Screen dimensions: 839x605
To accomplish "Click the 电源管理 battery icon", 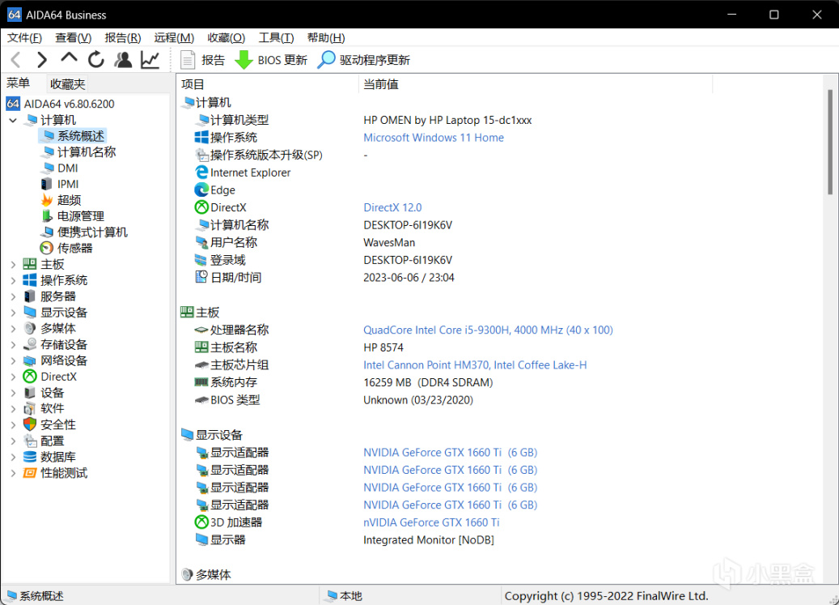I will (x=47, y=216).
